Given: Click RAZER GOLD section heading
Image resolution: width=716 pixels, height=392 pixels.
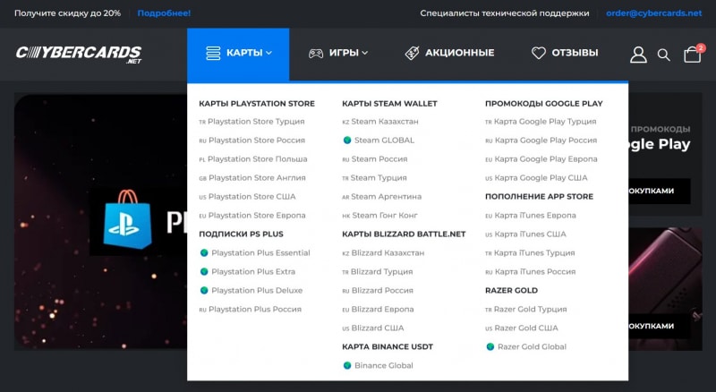Looking at the screenshot, I should coord(511,291).
